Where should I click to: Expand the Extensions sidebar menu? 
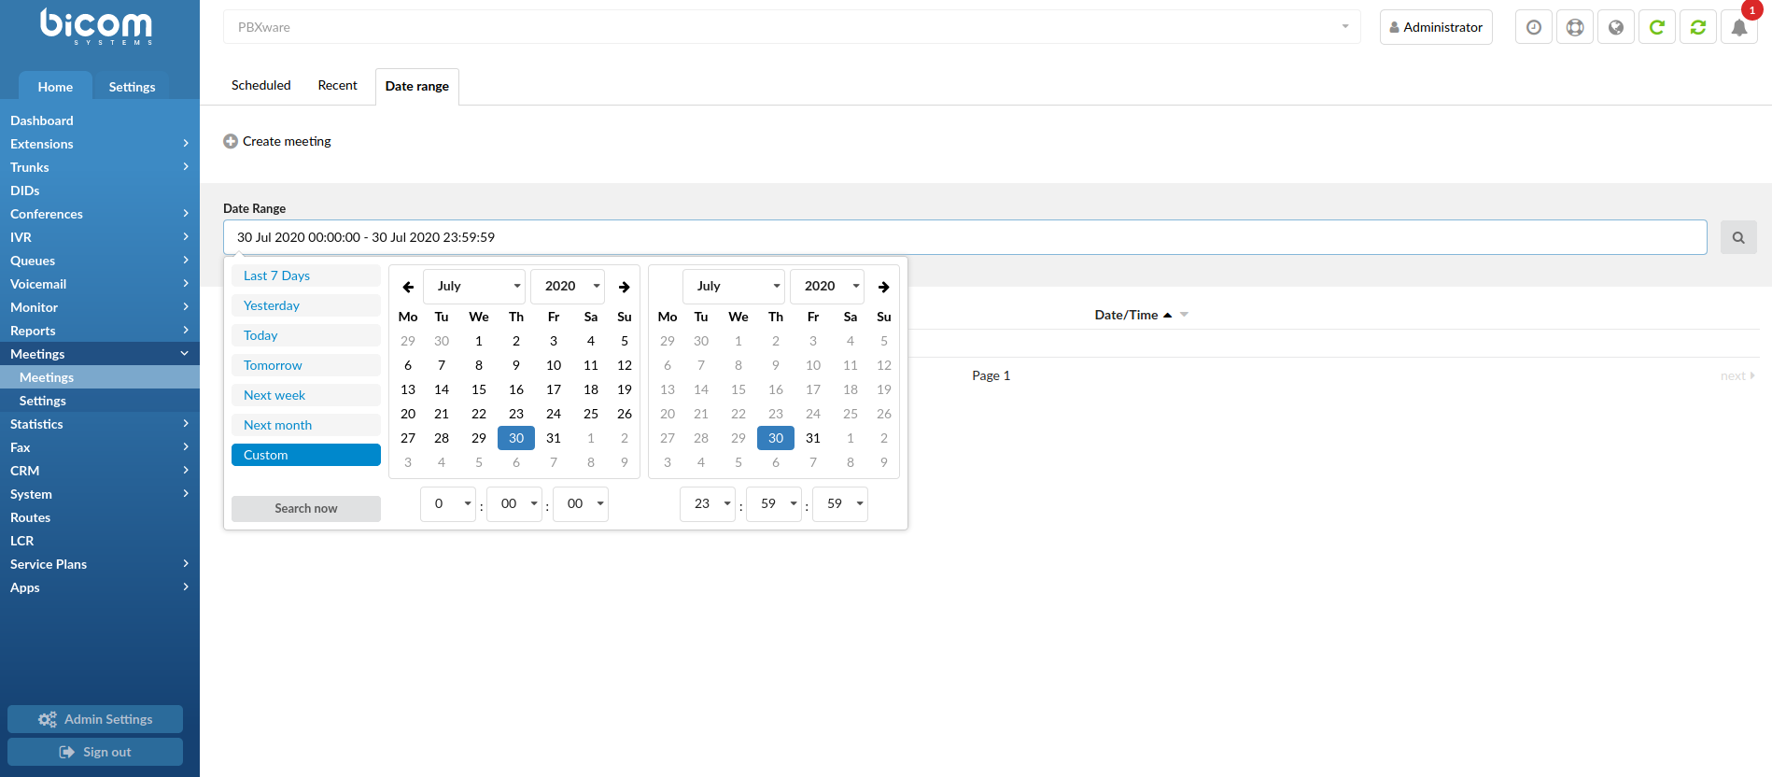click(x=99, y=144)
